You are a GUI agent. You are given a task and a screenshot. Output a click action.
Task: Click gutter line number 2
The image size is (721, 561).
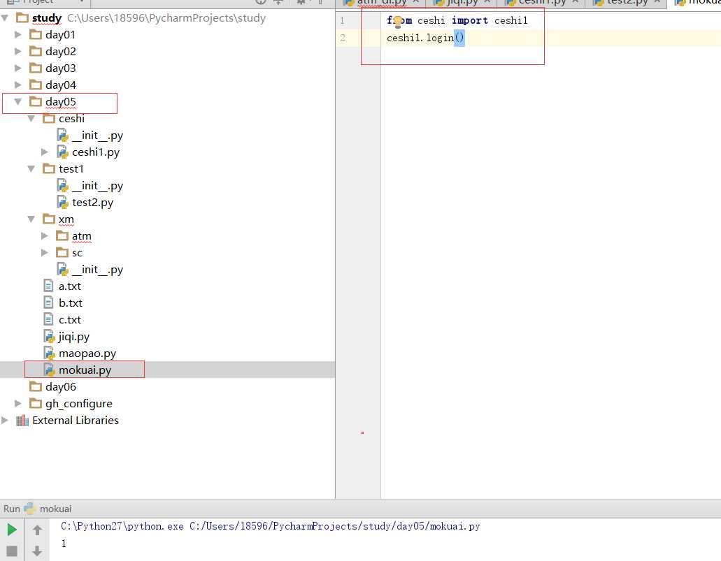point(343,38)
